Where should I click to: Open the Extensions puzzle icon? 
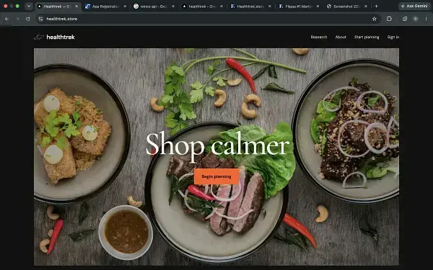coord(389,19)
